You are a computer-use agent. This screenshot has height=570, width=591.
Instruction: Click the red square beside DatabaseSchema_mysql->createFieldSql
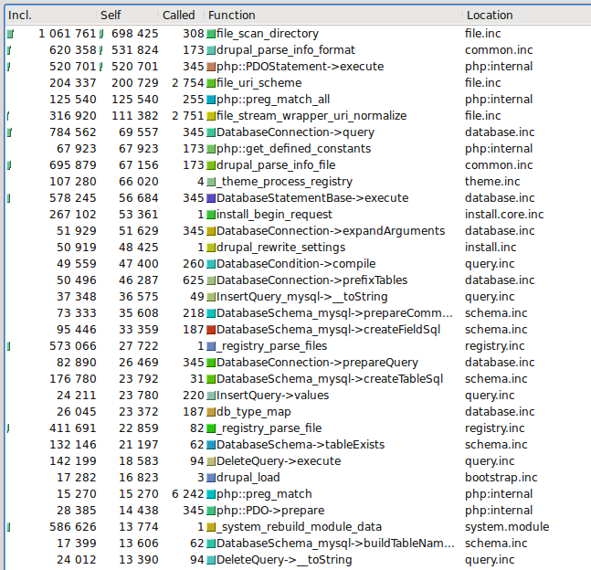pyautogui.click(x=211, y=330)
